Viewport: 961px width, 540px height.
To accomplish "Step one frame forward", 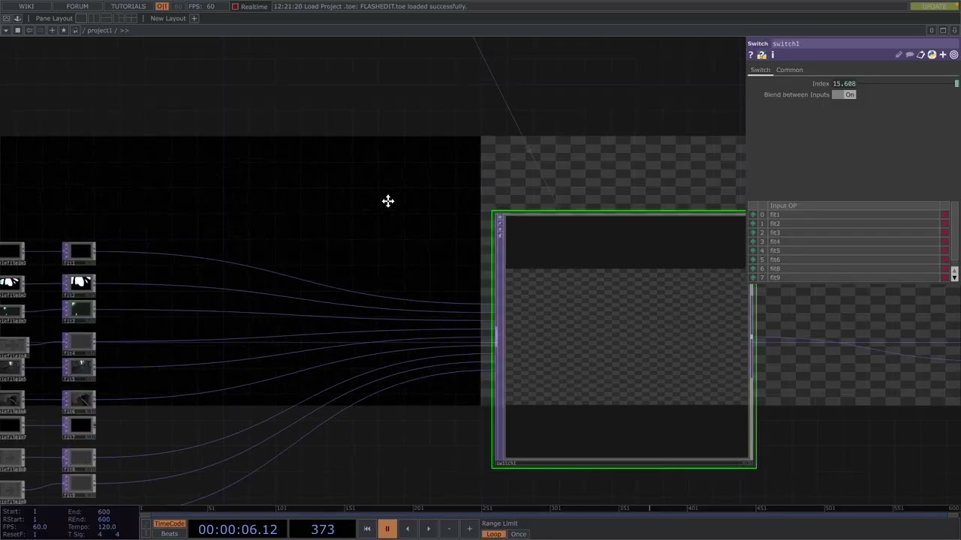I will pyautogui.click(x=428, y=529).
